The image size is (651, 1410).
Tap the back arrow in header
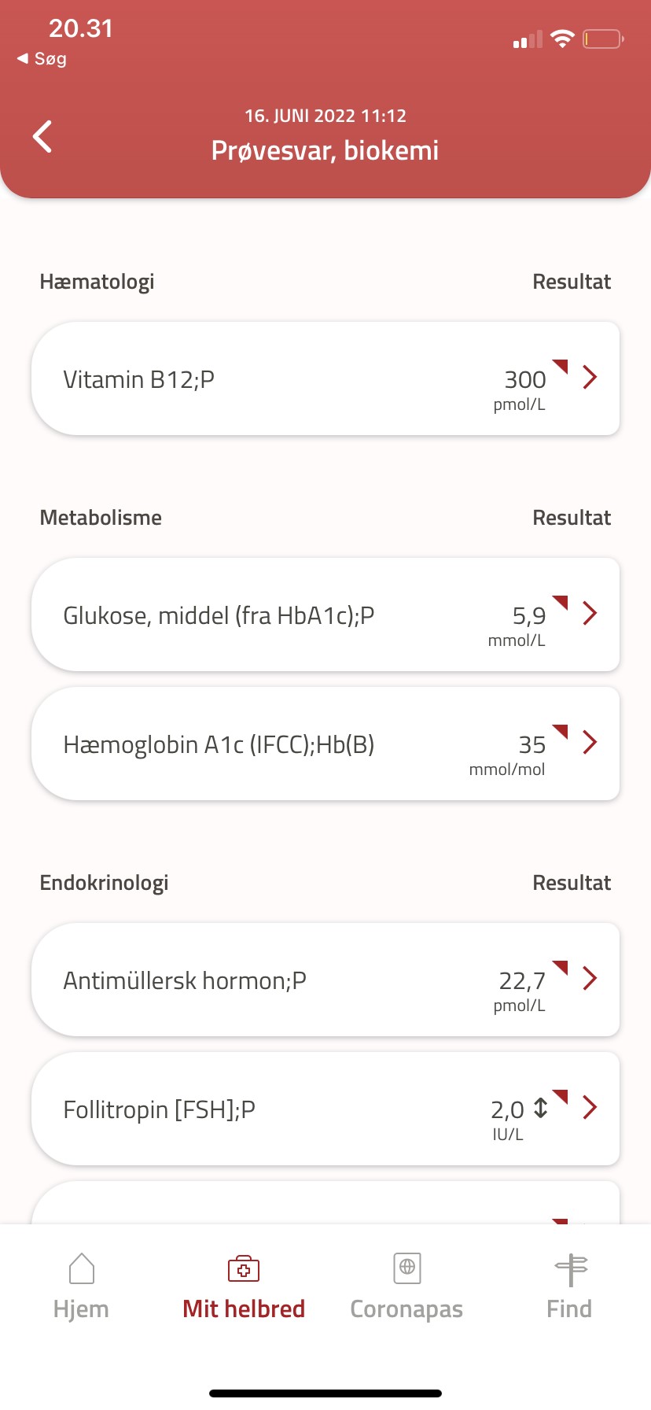42,136
